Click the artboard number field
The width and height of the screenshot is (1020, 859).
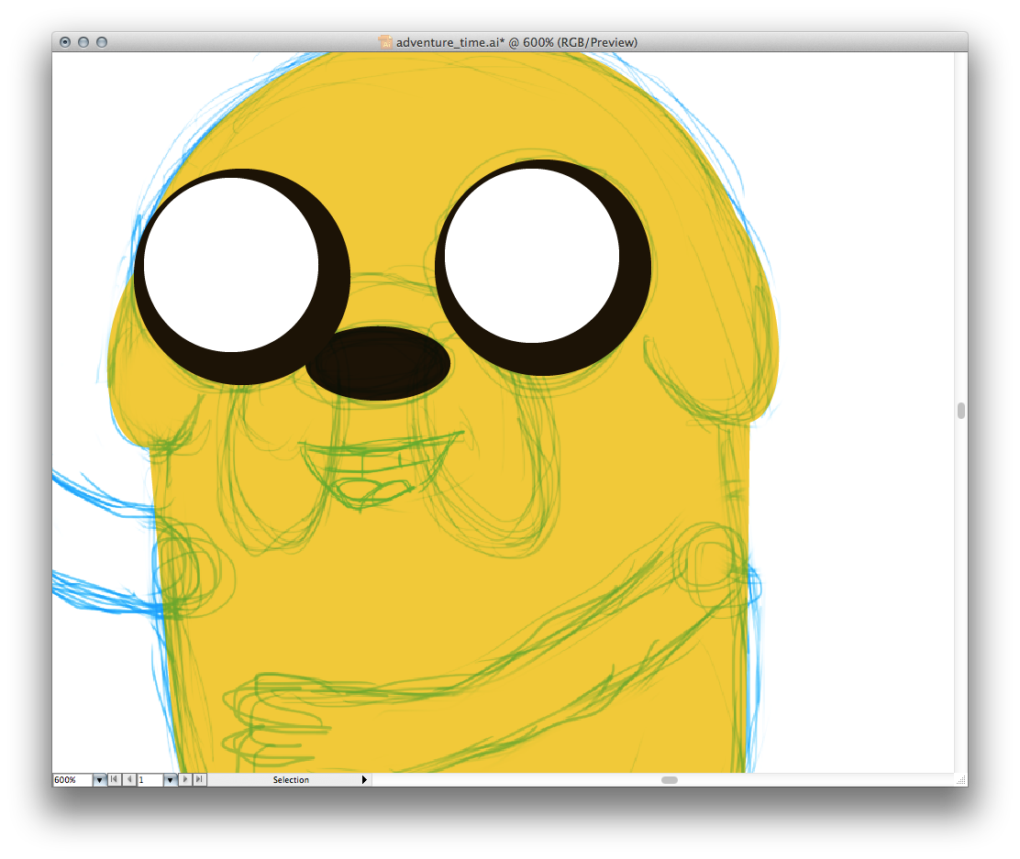click(150, 780)
